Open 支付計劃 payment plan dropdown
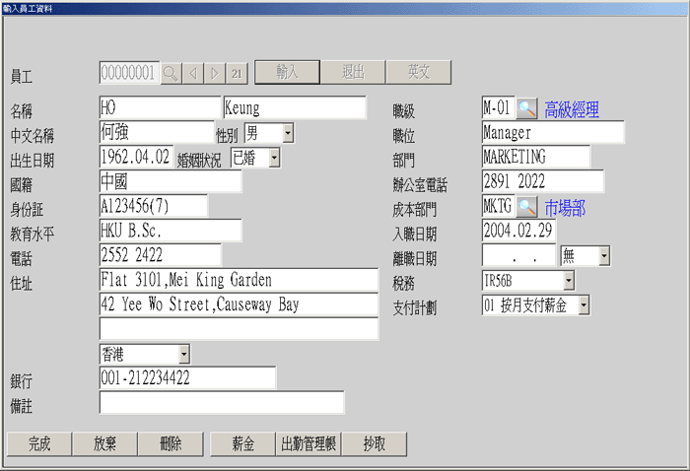Viewport: 690px width, 471px height. (584, 304)
